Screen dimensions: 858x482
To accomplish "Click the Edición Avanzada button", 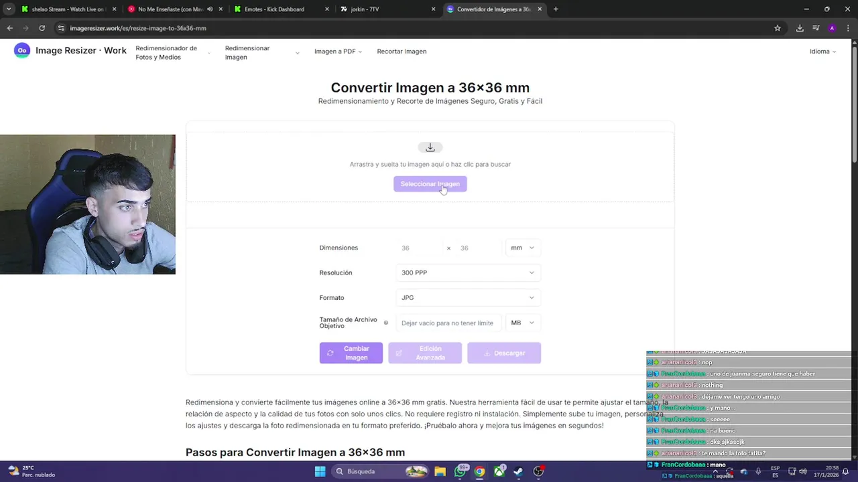I will coord(425,353).
